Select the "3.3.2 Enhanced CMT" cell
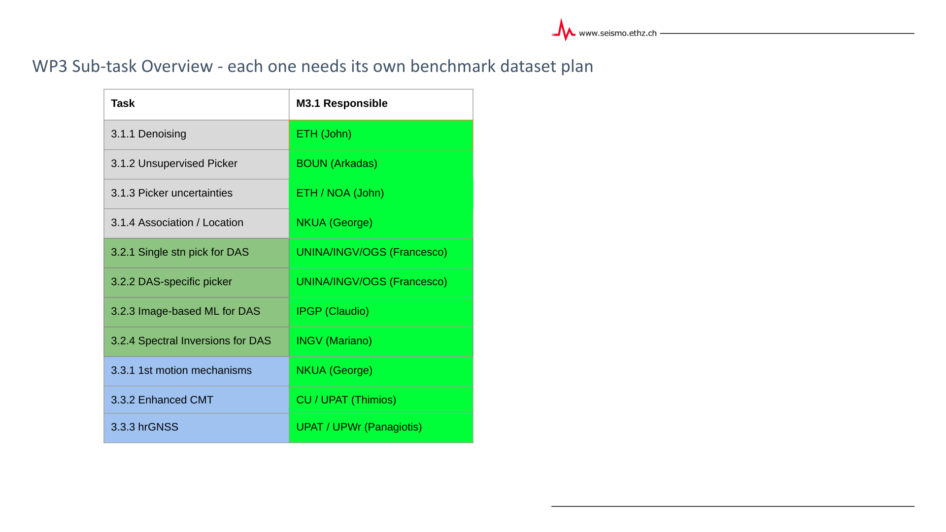The height and width of the screenshot is (532, 946). point(197,399)
